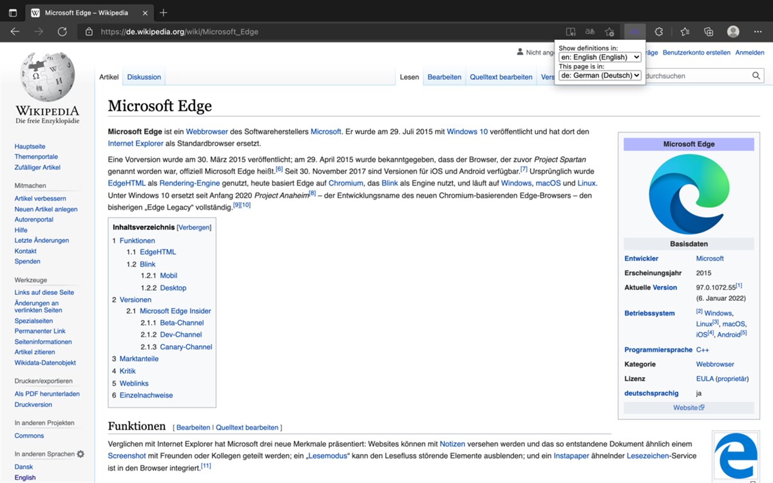773x483 pixels.
Task: Jump to 1 Funktionen in contents
Action: [133, 240]
